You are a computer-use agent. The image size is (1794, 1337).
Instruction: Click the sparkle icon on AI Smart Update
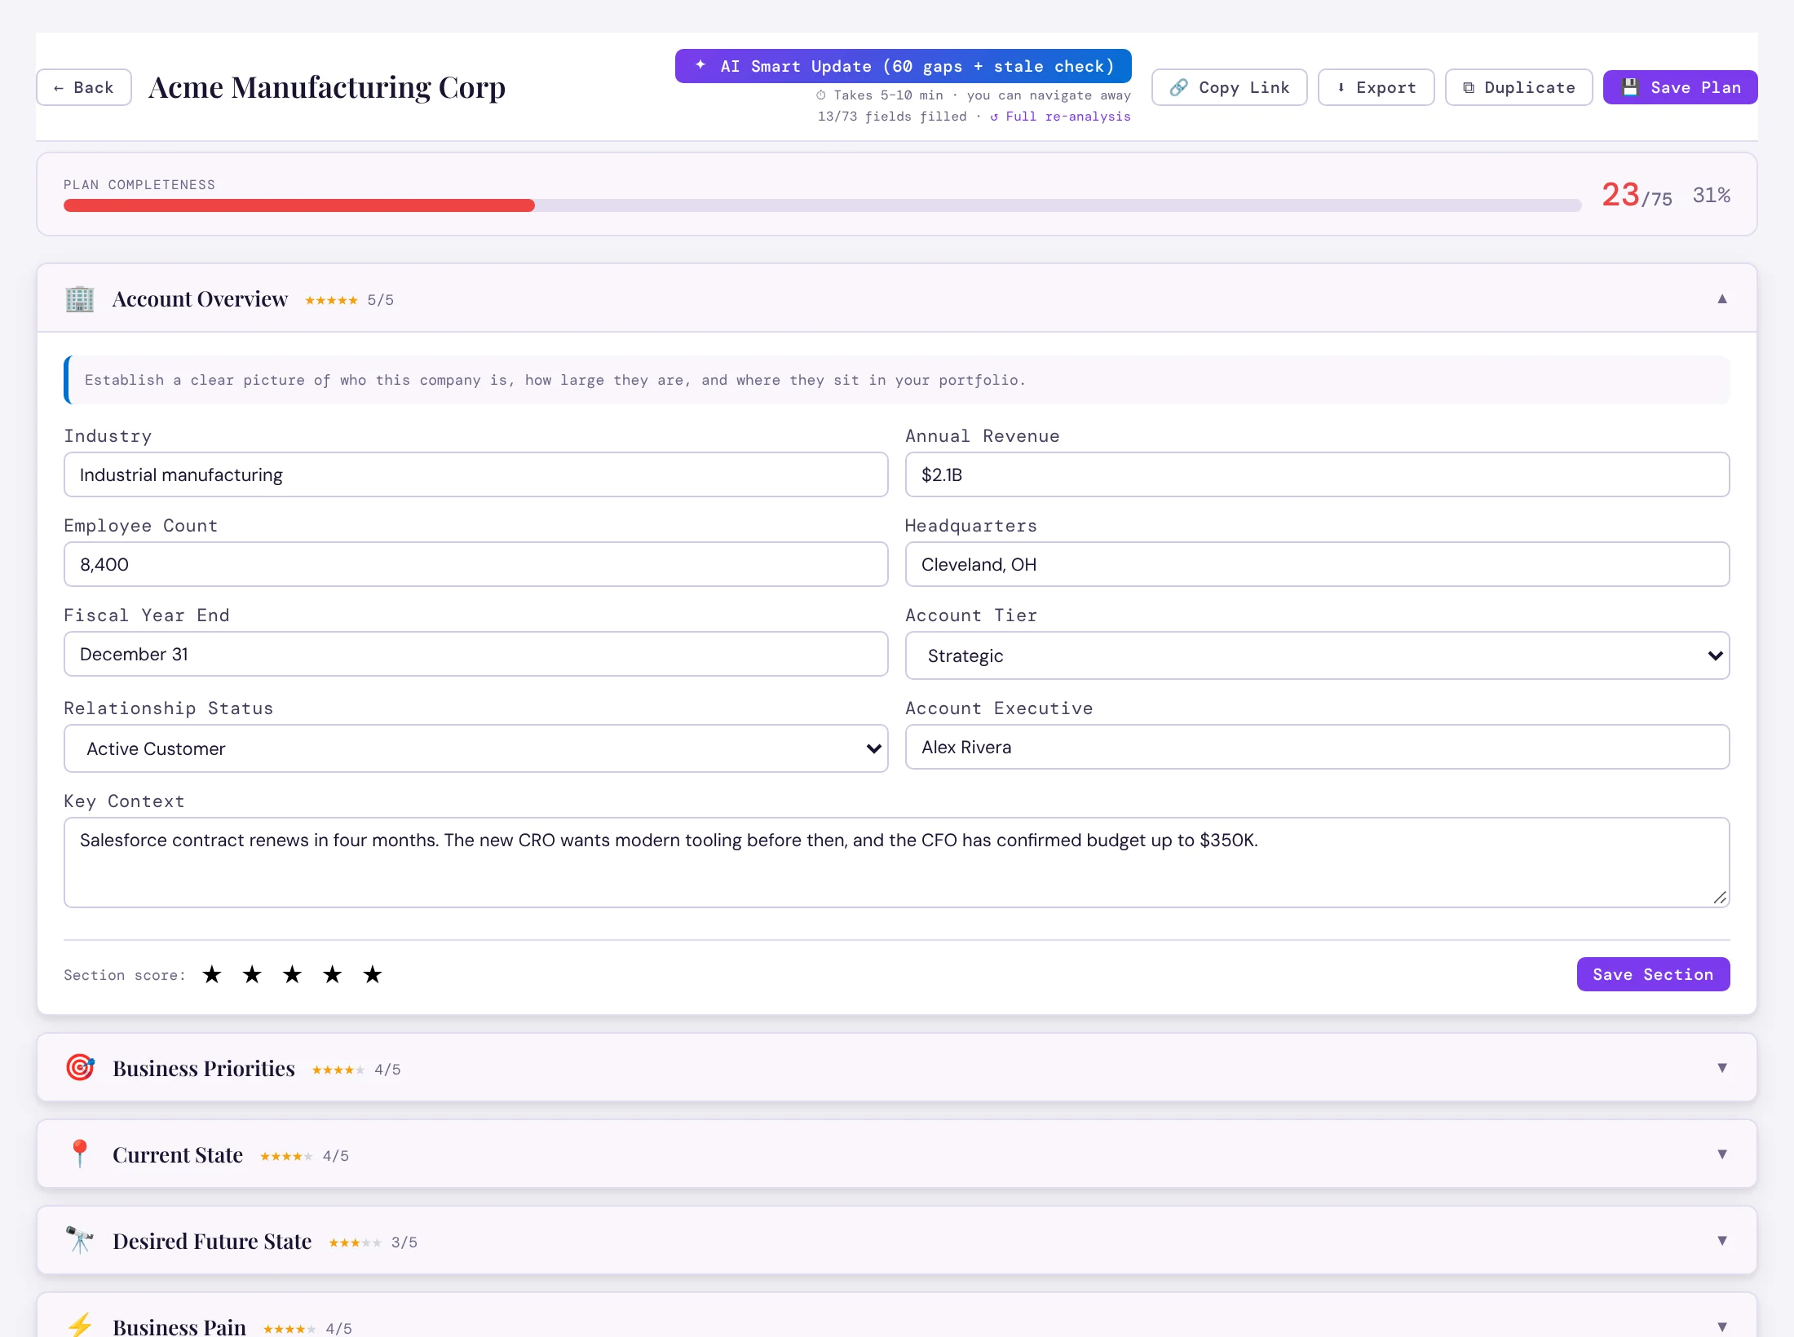[x=700, y=65]
